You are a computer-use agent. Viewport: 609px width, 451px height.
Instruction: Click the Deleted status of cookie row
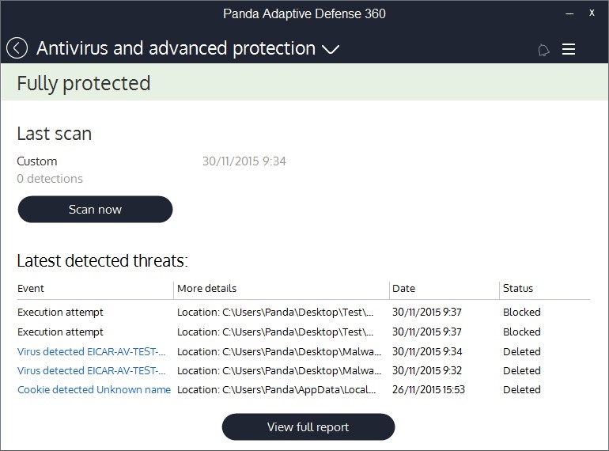522,389
